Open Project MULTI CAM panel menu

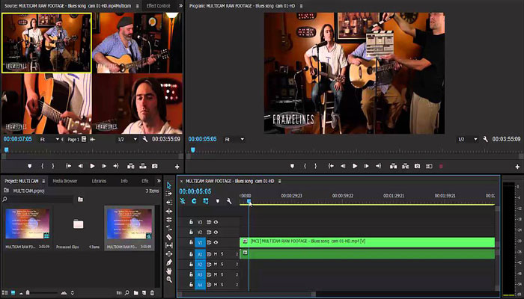click(43, 181)
